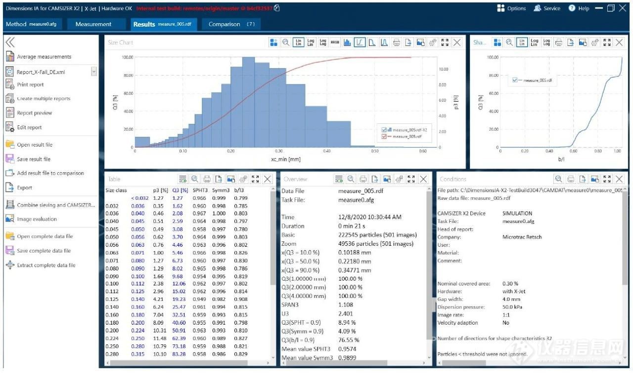This screenshot has height=373, width=633.
Task: Set Size Chart axes to Lin/Lin
Action: coord(298,43)
